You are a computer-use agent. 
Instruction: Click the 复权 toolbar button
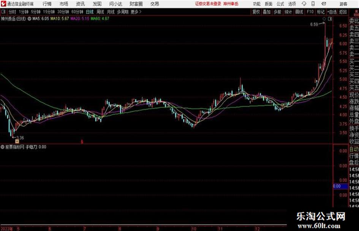tap(256, 12)
